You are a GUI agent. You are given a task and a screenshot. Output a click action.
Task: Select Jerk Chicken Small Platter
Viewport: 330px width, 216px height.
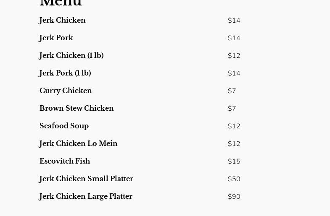pyautogui.click(x=86, y=179)
